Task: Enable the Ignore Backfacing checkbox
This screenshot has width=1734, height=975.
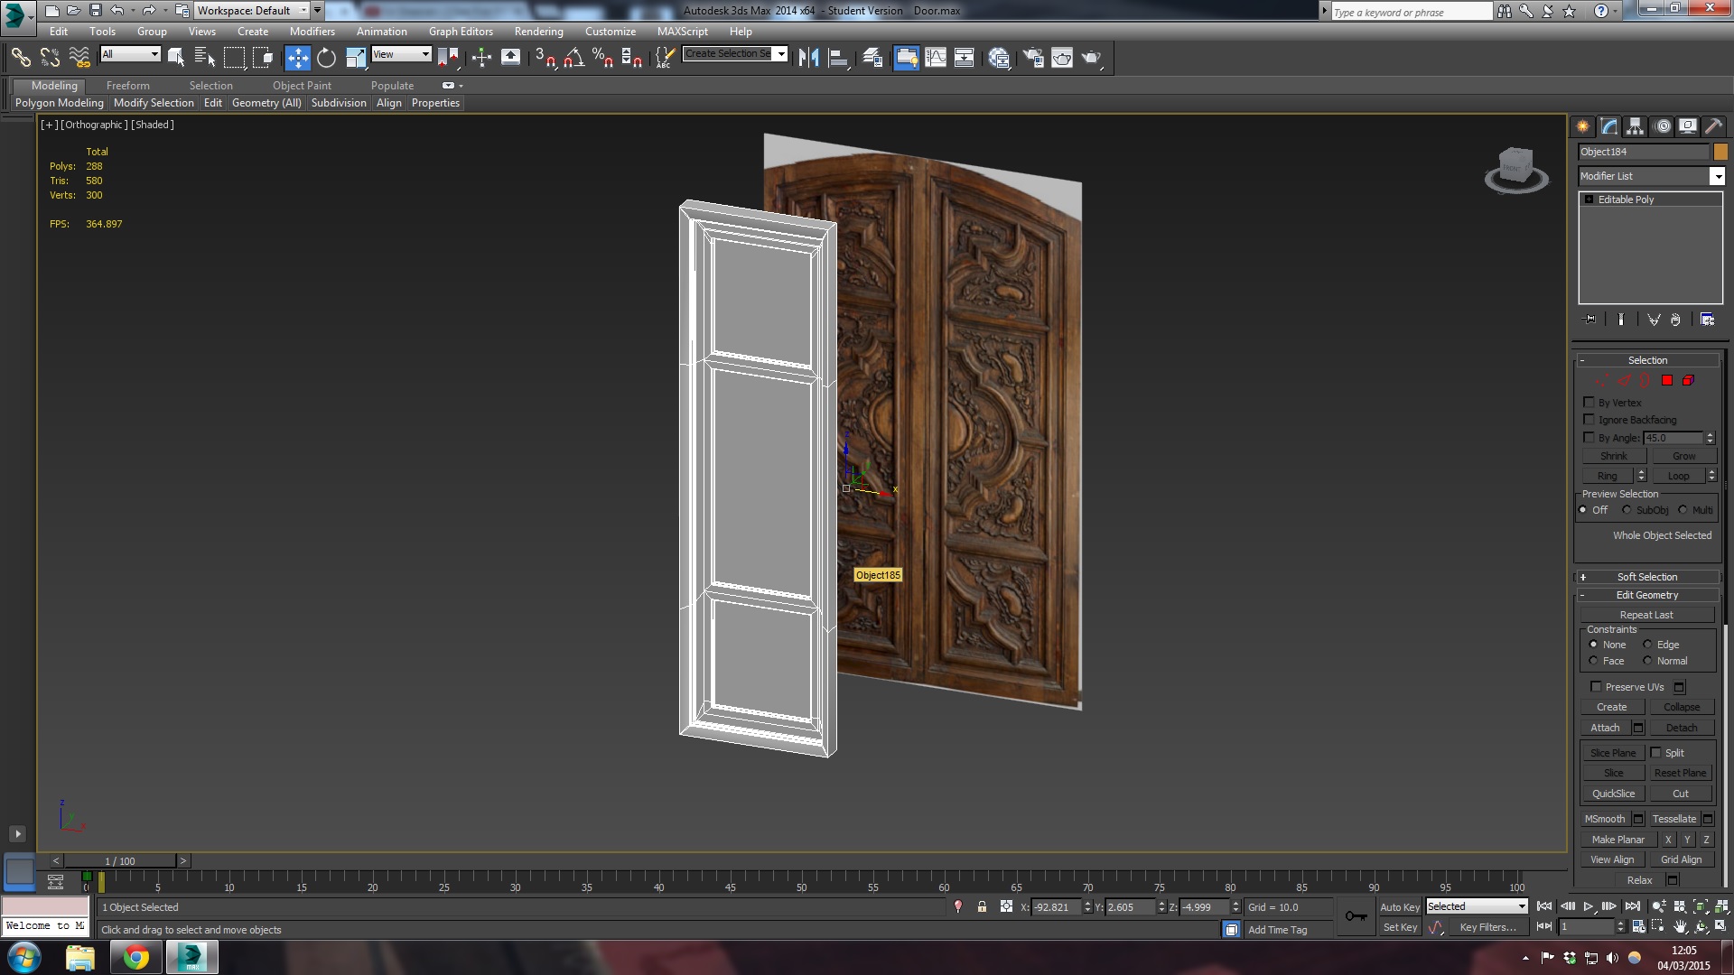Action: 1589,420
